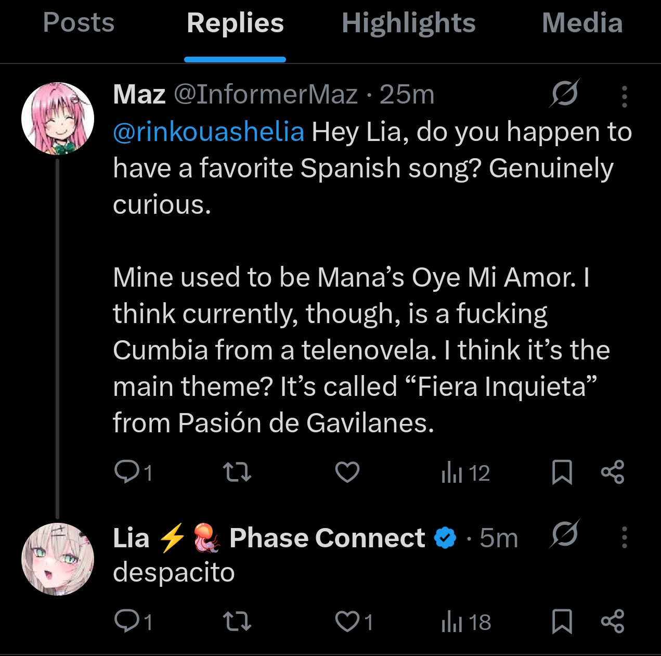This screenshot has height=656, width=661.
Task: Repost Maz's tweet about Fiera Inquieta
Action: [237, 472]
